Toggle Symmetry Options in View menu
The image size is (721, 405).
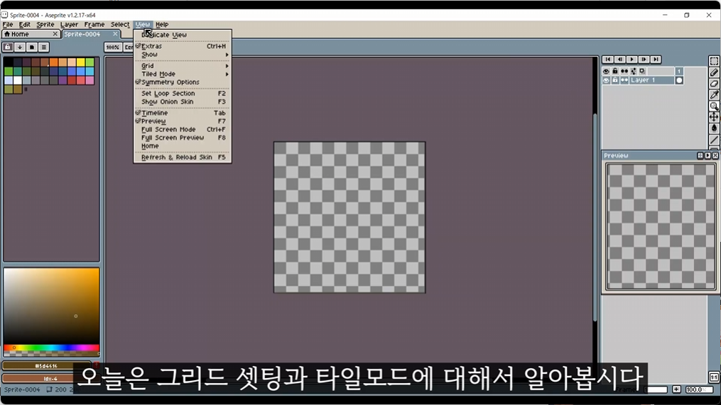(182, 82)
